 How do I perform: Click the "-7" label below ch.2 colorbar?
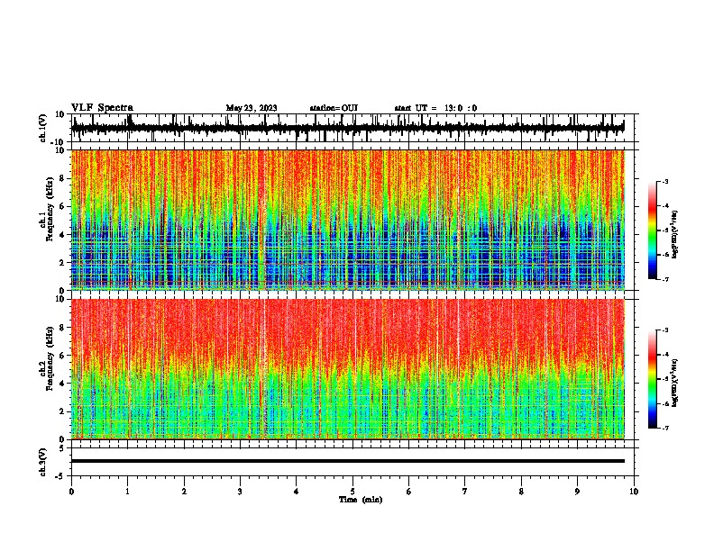[664, 429]
